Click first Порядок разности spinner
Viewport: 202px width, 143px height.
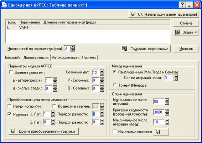(102, 114)
